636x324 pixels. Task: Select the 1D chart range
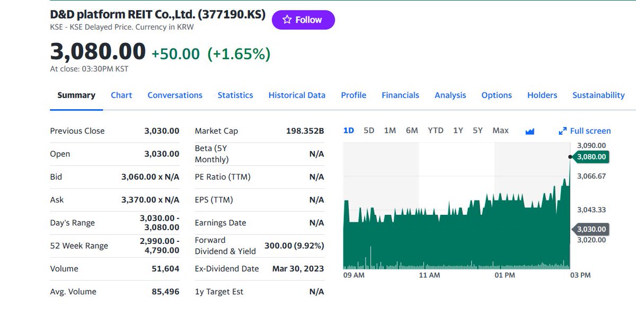349,130
